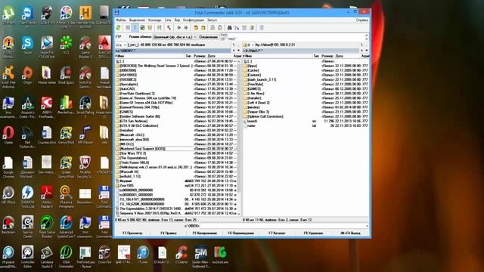This screenshot has width=484, height=272.
Task: Open the command line history dropdown arrow
Action: [x=367, y=226]
